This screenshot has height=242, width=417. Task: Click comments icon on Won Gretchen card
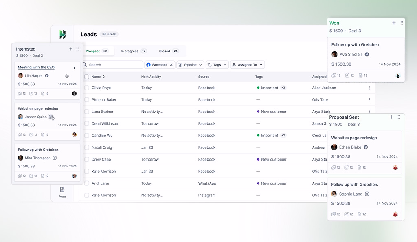pos(334,75)
